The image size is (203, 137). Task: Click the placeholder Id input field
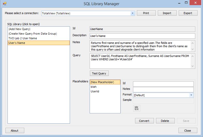163,84
